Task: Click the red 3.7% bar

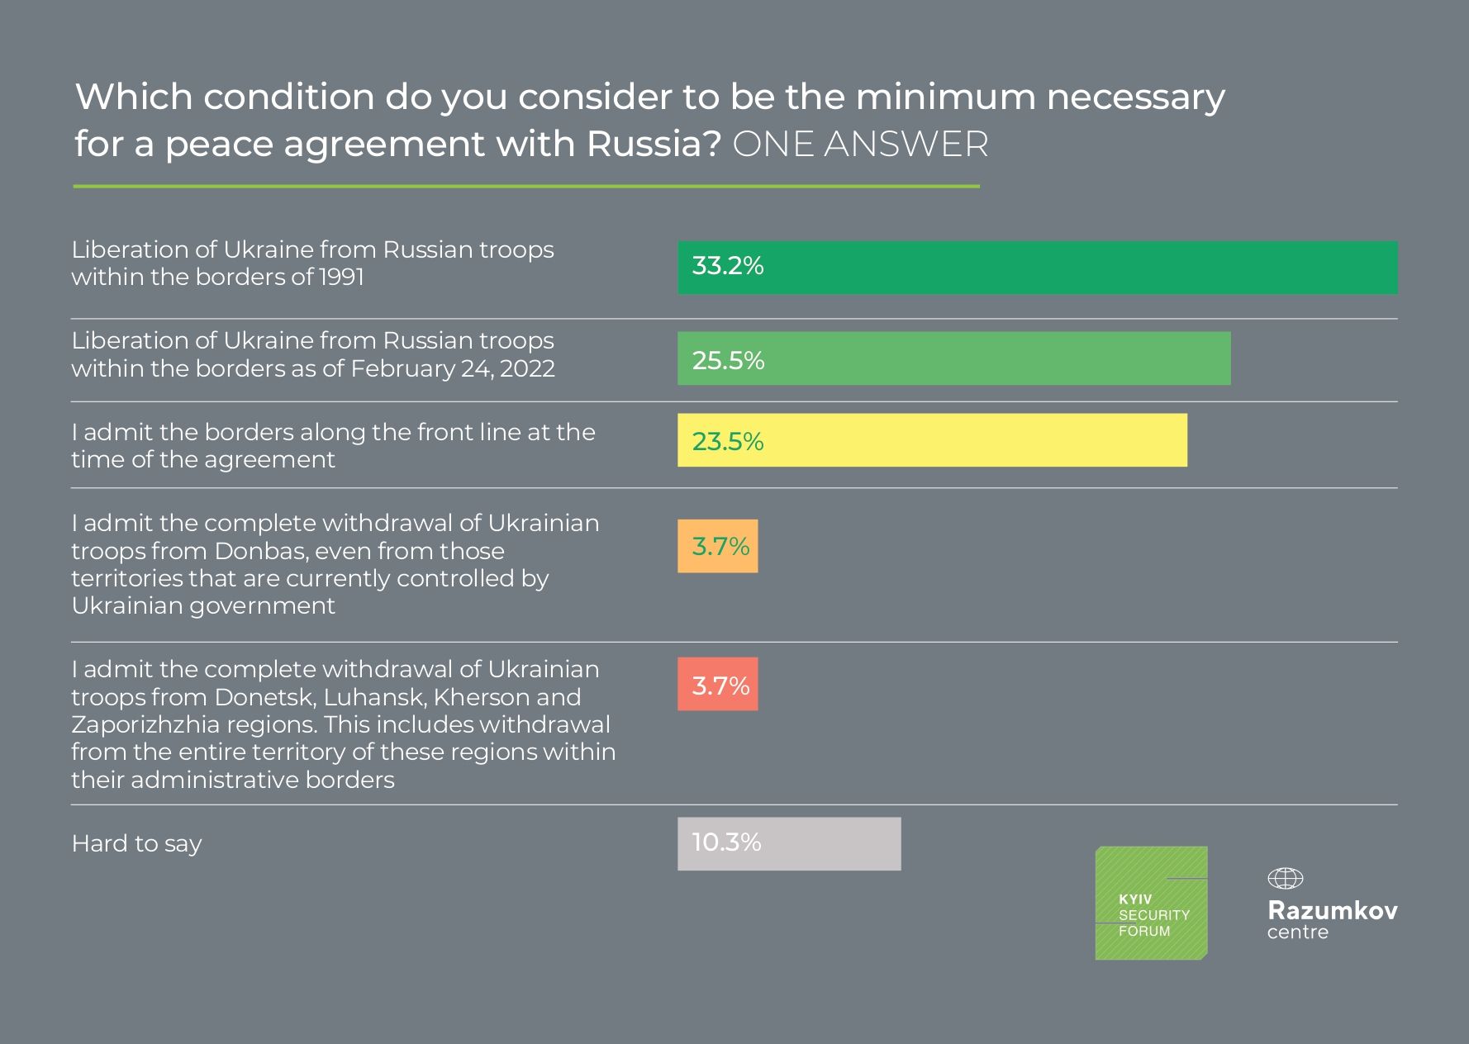Action: tap(717, 684)
